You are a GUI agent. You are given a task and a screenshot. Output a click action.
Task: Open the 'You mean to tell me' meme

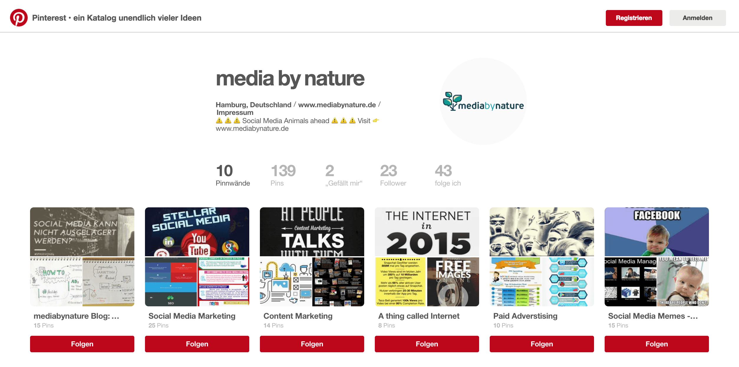(683, 282)
